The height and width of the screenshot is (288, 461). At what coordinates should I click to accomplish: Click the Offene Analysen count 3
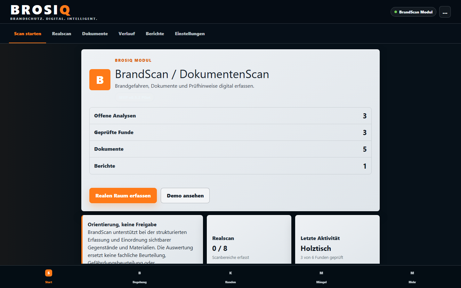tap(365, 116)
